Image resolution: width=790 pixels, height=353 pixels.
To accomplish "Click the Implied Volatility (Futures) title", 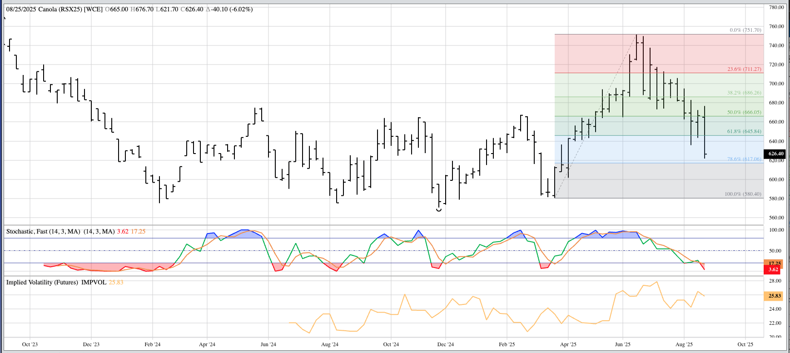I will click(x=56, y=282).
